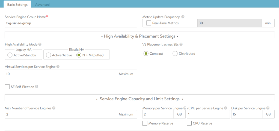The image size is (279, 131).
Task: Click help icon for VS Placement across SEs
Action: coord(181,44)
